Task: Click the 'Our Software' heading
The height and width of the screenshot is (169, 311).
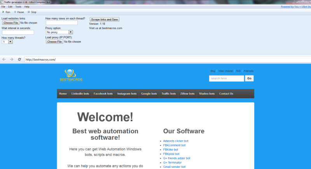Action: point(183,131)
